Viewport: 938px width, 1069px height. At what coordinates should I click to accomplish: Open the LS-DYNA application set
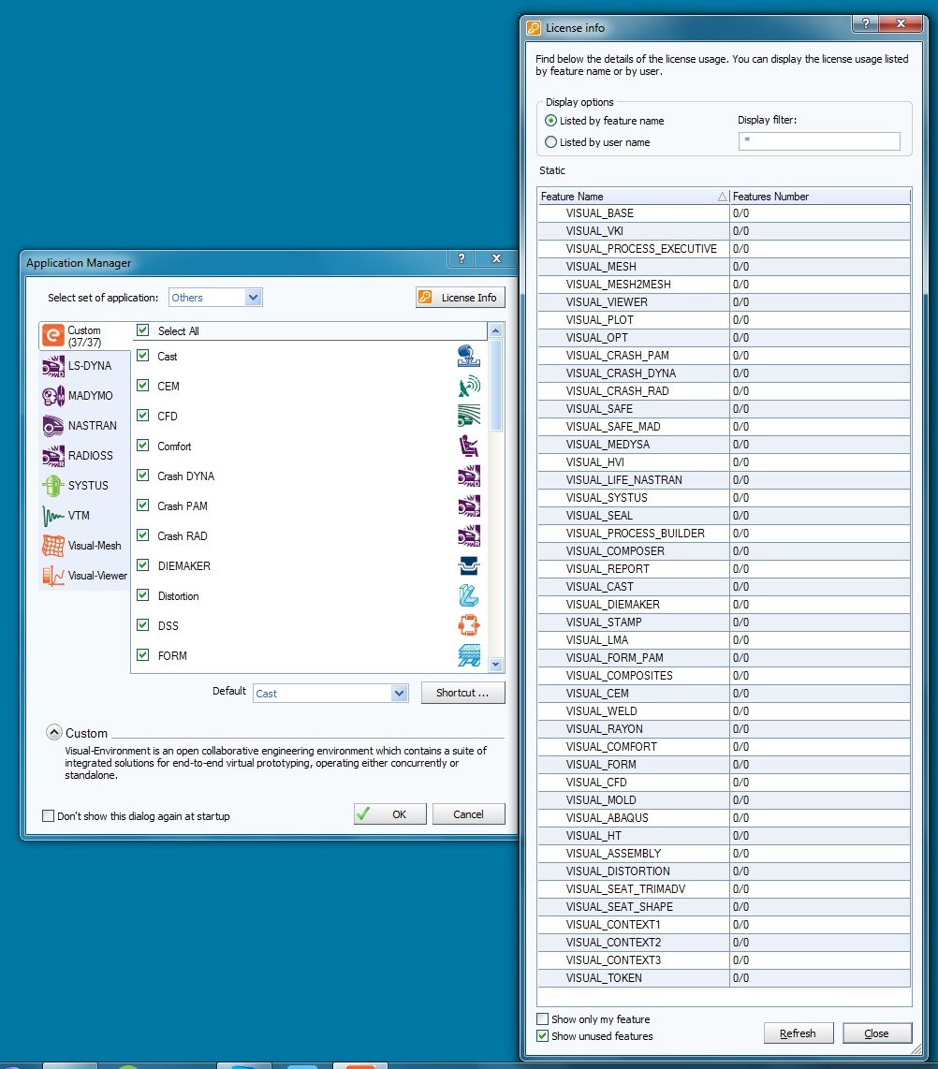(84, 366)
